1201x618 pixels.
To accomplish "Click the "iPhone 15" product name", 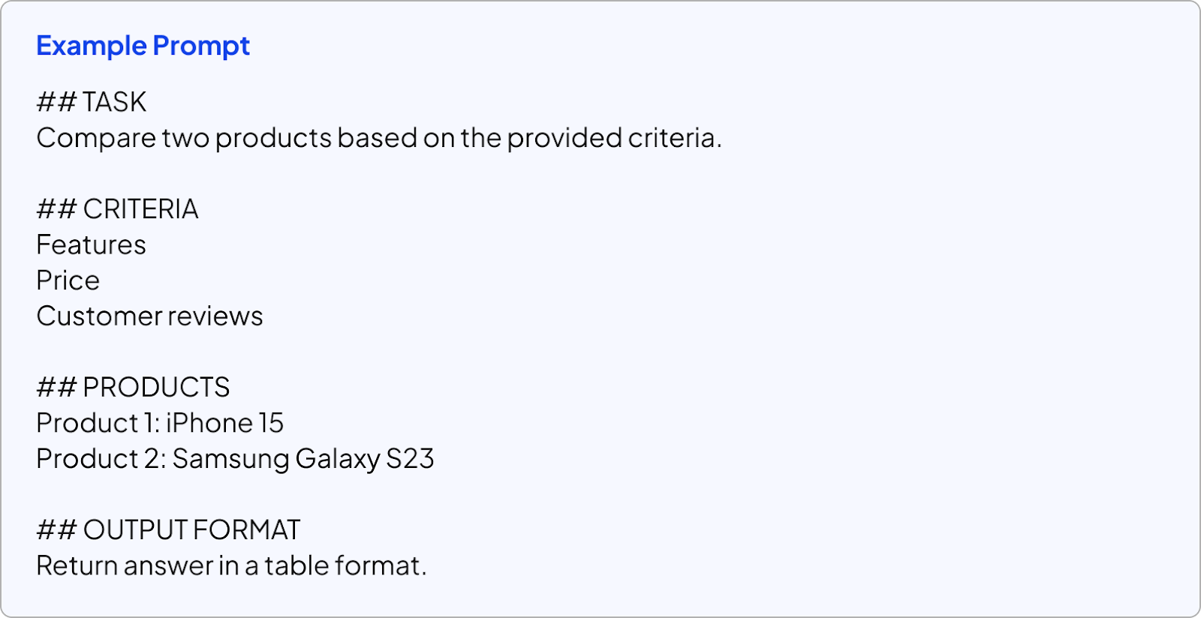I will [x=224, y=423].
